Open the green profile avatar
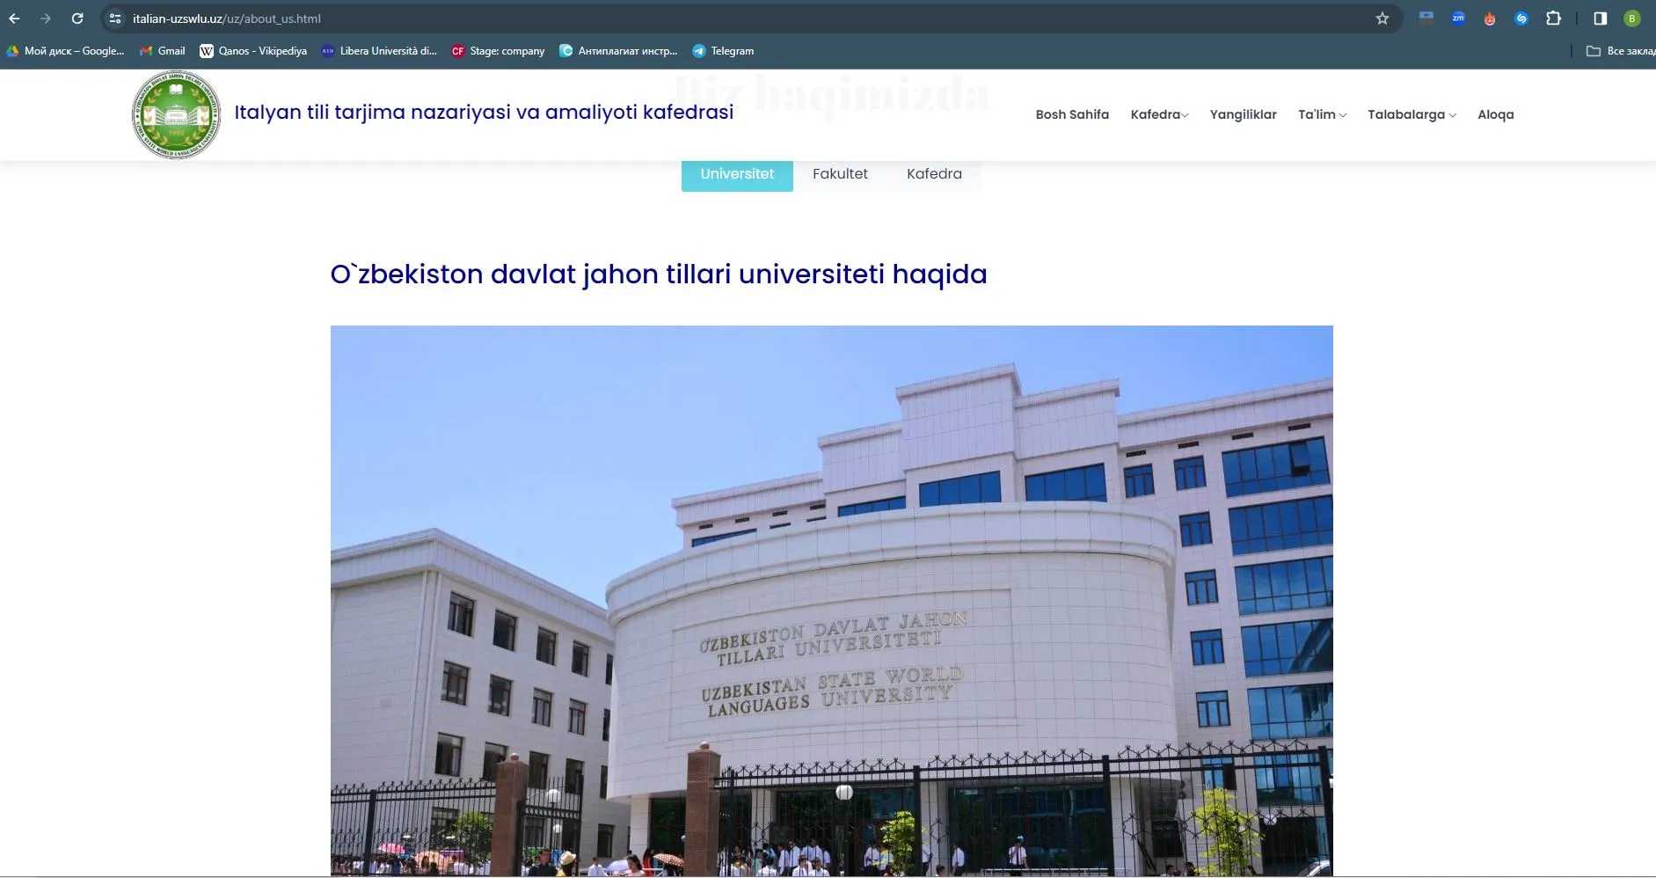Screen dimensions: 1656x878 click(1631, 18)
